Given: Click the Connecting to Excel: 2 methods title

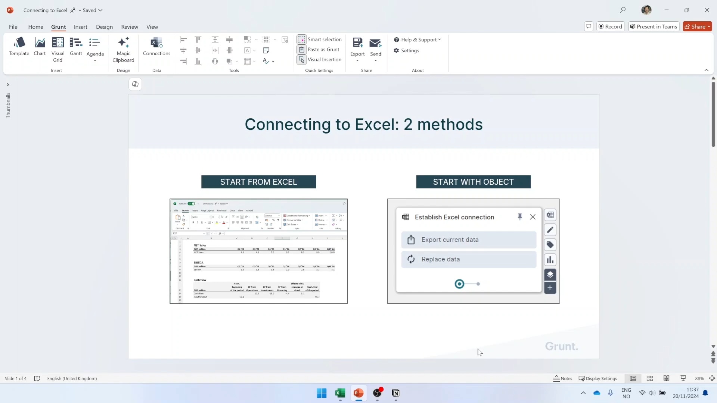Looking at the screenshot, I should click(x=364, y=124).
